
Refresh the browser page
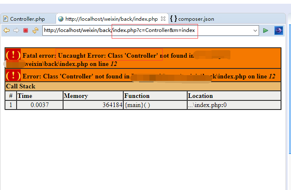pyautogui.click(x=35, y=30)
